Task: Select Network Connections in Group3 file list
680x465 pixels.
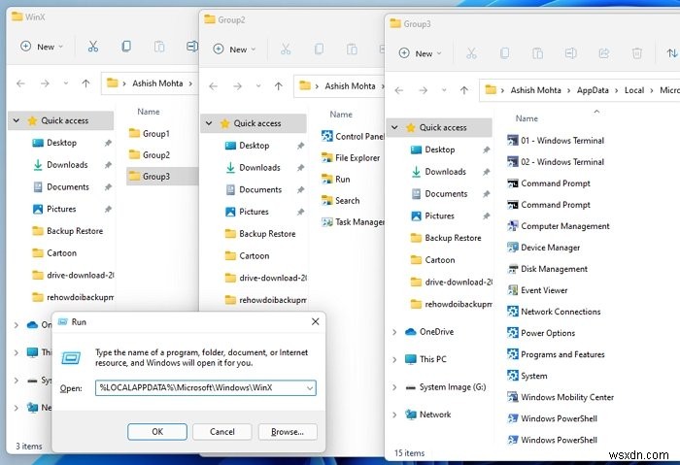Action: coord(555,312)
